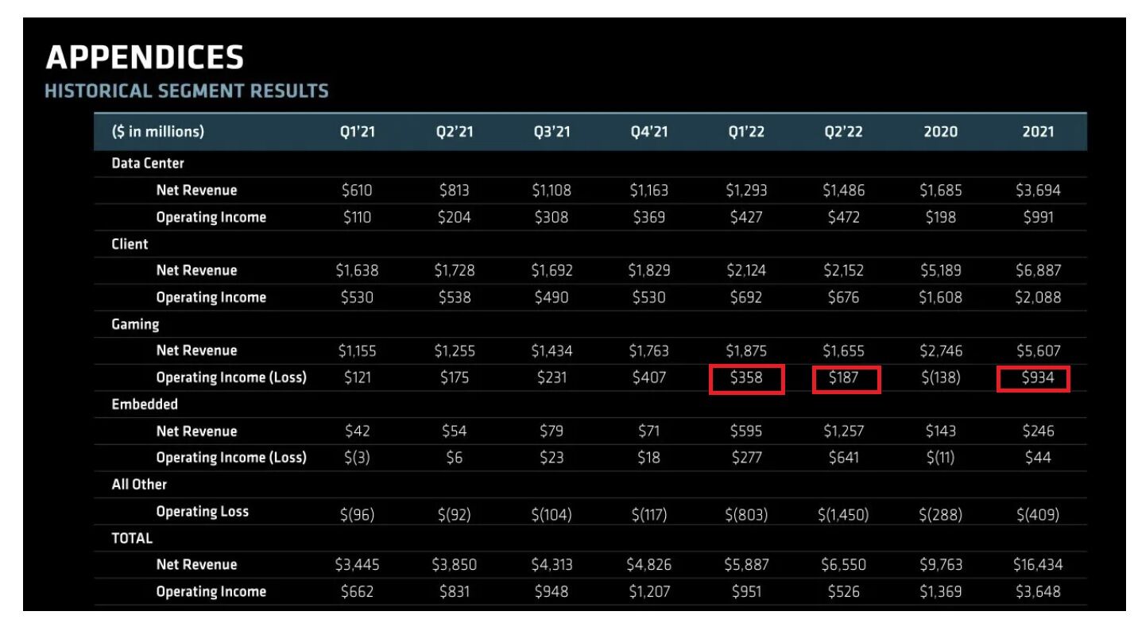
Task: Click the Data Center segment label
Action: pos(147,164)
